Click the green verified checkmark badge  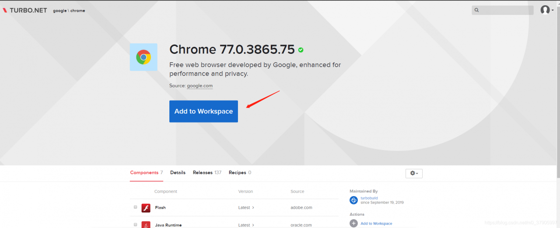coord(301,50)
